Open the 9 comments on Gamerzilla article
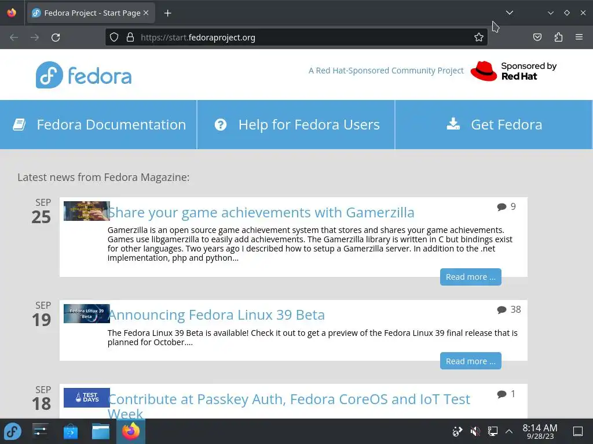The height and width of the screenshot is (444, 593). pos(506,206)
